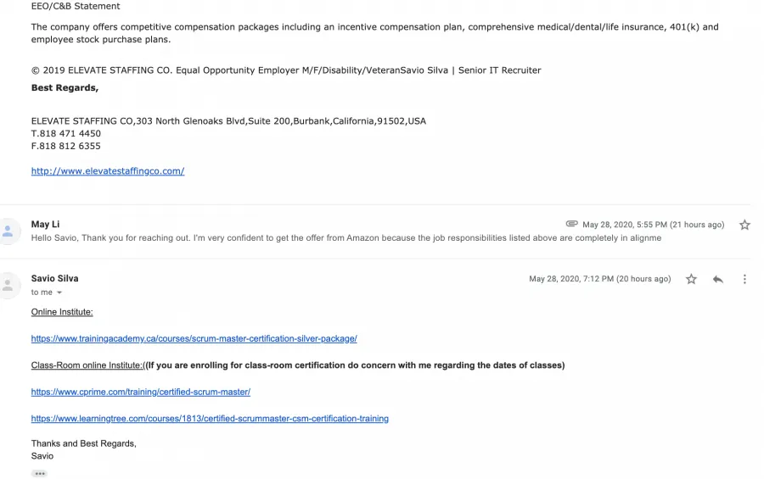764x479 pixels.
Task: Click Savio Silva's avatar icon
Action: point(8,285)
